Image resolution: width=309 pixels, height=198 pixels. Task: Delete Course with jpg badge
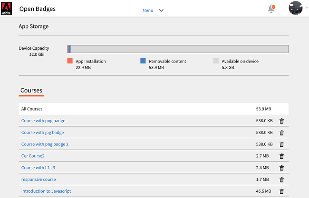tap(281, 133)
